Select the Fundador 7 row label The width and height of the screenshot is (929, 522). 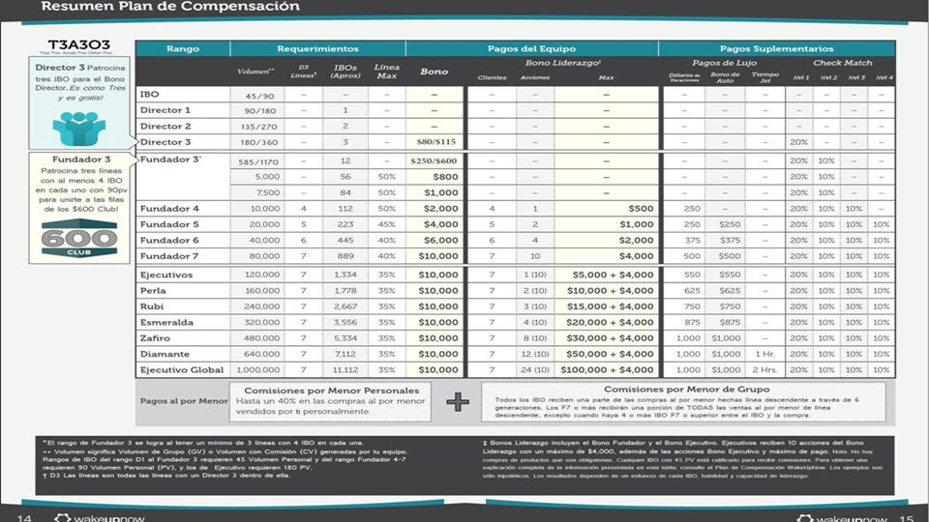point(169,256)
